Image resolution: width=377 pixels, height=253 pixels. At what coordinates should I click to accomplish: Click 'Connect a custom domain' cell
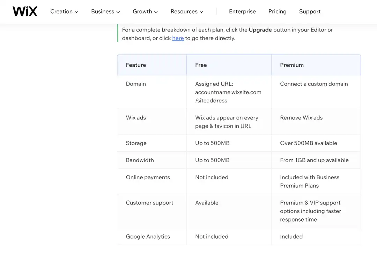316,92
